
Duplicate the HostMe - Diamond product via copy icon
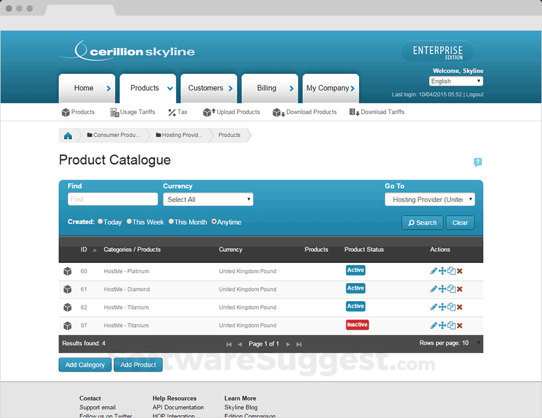pyautogui.click(x=452, y=289)
